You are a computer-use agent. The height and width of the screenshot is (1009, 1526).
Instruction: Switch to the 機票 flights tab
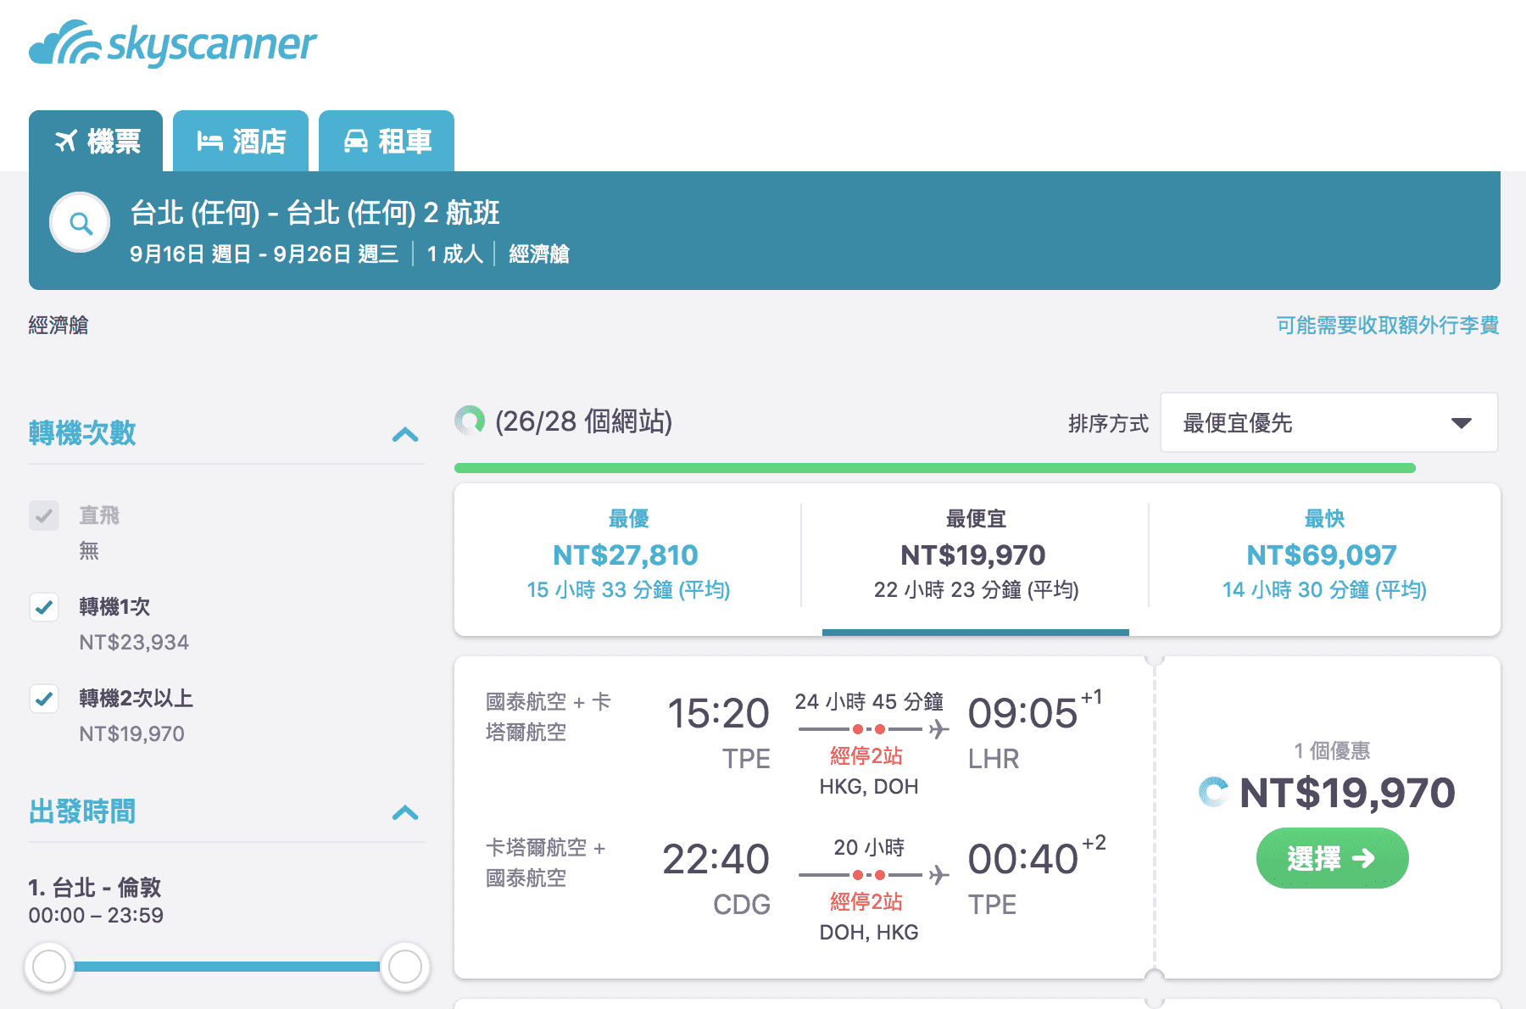point(96,141)
